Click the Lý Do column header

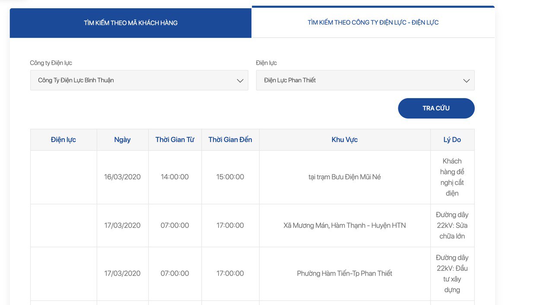(x=452, y=140)
